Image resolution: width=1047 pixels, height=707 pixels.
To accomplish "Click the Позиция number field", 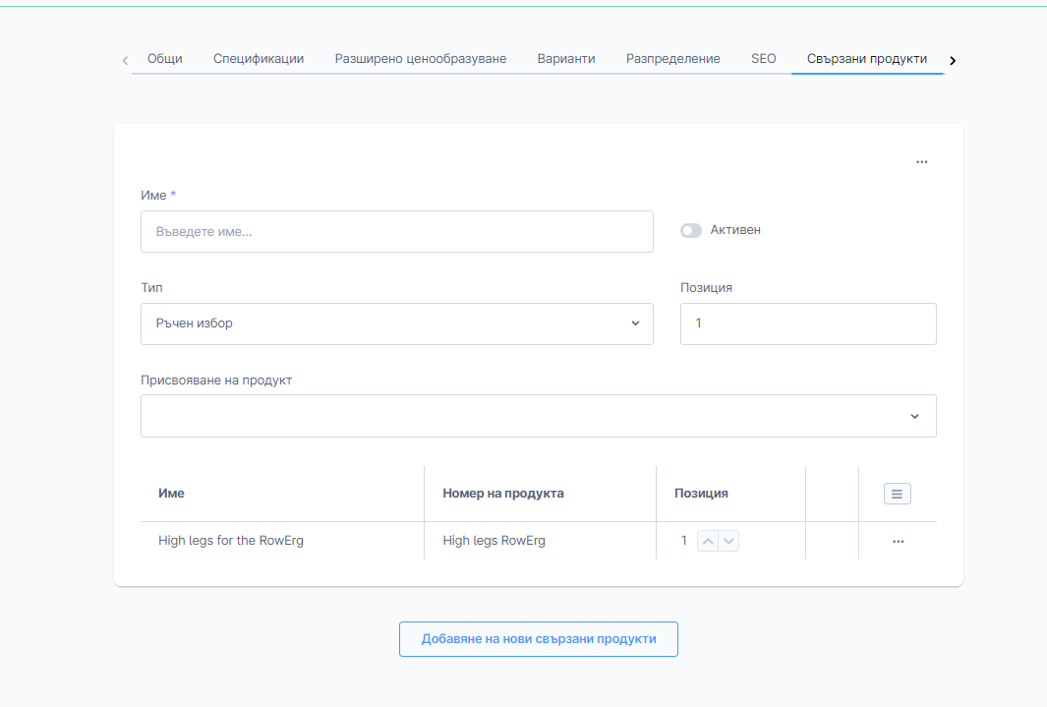I will point(807,324).
